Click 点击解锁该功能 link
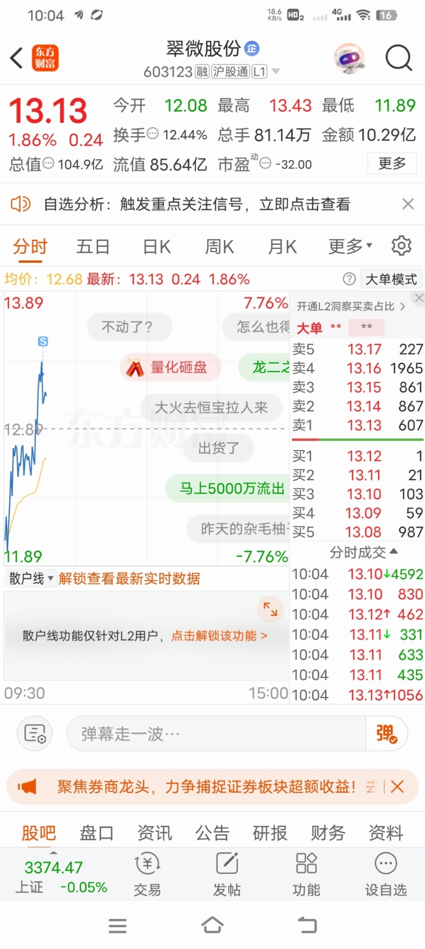 tap(219, 636)
